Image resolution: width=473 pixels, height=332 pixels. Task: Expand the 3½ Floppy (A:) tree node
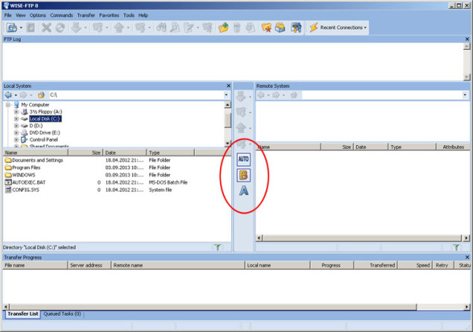click(x=16, y=112)
